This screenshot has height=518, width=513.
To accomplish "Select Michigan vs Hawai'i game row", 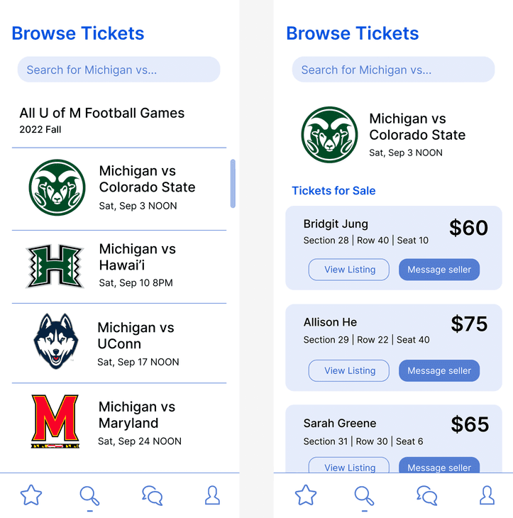I will pyautogui.click(x=119, y=267).
